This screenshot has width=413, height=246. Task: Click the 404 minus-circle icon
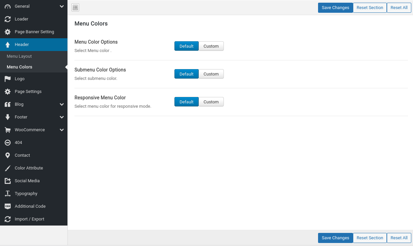click(8, 143)
